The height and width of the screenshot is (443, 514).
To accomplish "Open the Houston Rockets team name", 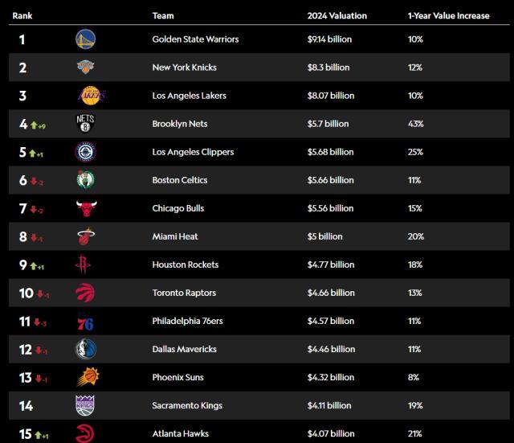I will click(x=185, y=265).
